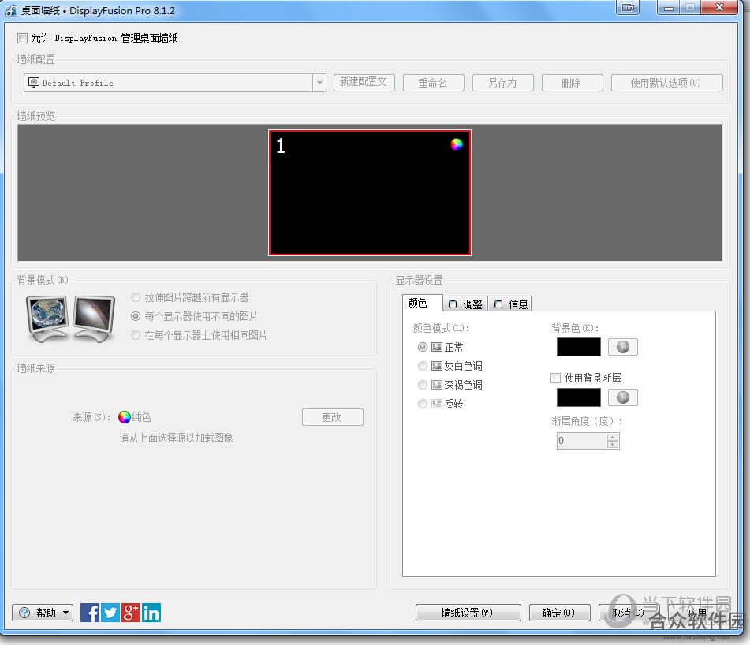The width and height of the screenshot is (750, 645).
Task: Click the 另存为 button
Action: pyautogui.click(x=502, y=83)
